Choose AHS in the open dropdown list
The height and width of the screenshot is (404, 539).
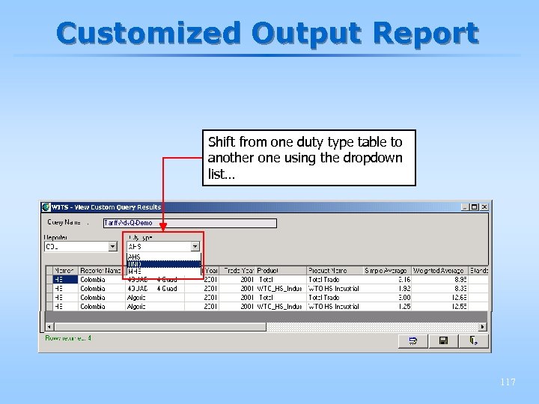pos(164,257)
